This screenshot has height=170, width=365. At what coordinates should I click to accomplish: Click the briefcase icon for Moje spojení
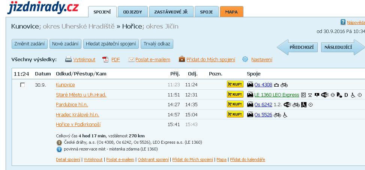pos(182,59)
